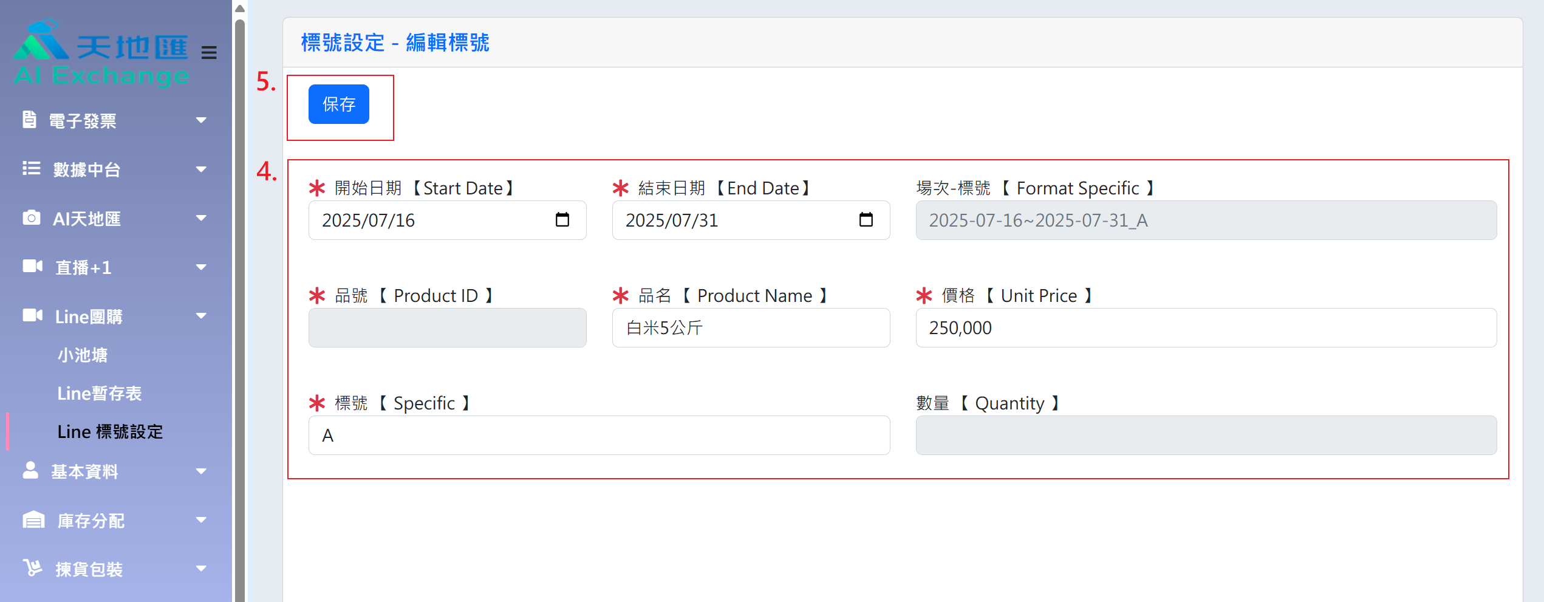Viewport: 1544px width, 602px height.
Task: Expand the 直播+1 menu arrow
Action: pos(201,267)
